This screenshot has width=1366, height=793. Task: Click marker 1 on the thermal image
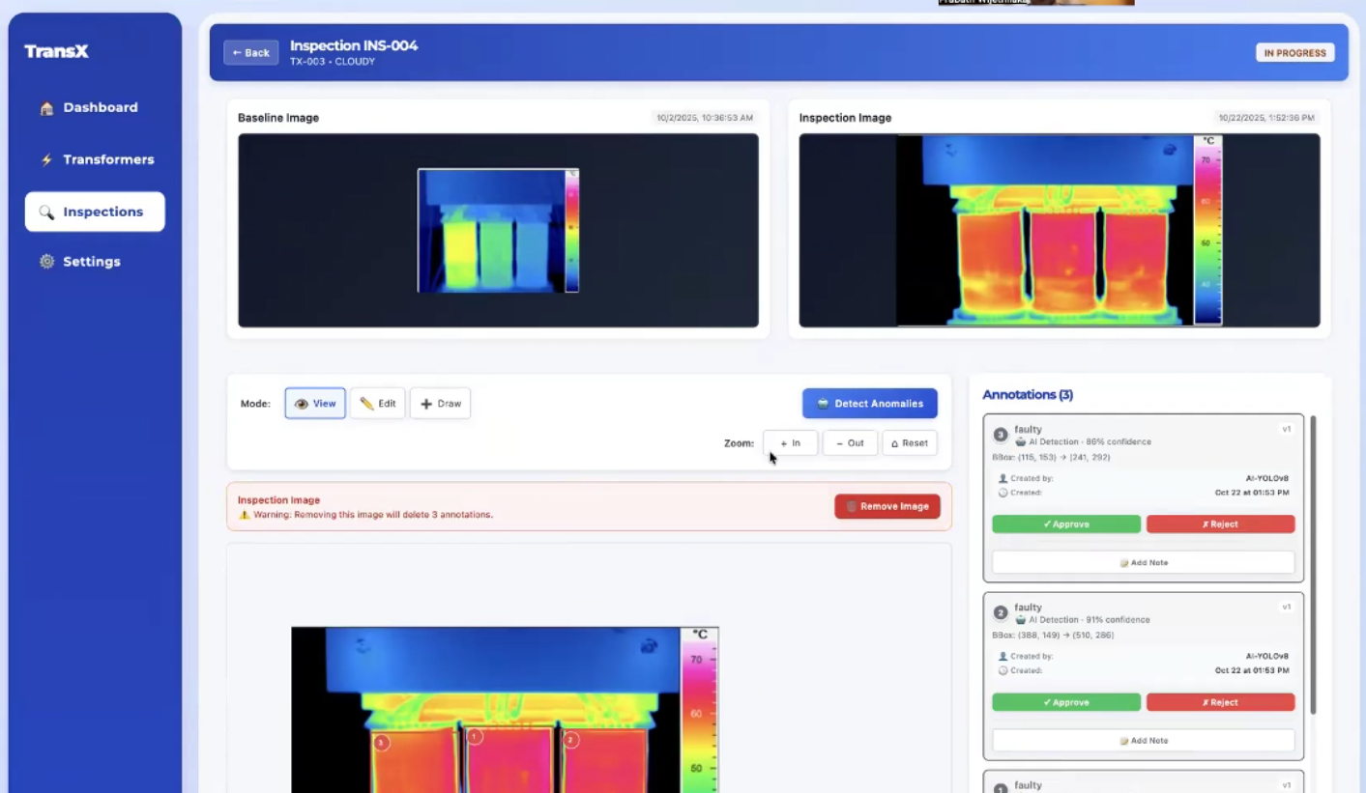point(474,737)
